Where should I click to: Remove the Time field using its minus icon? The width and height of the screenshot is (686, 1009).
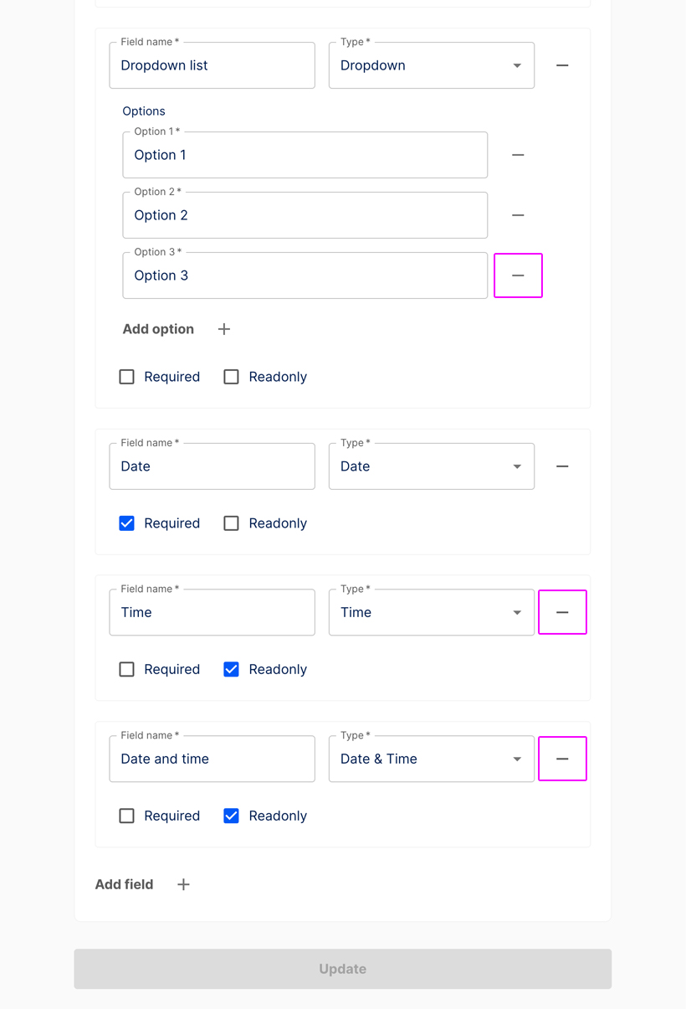point(561,612)
